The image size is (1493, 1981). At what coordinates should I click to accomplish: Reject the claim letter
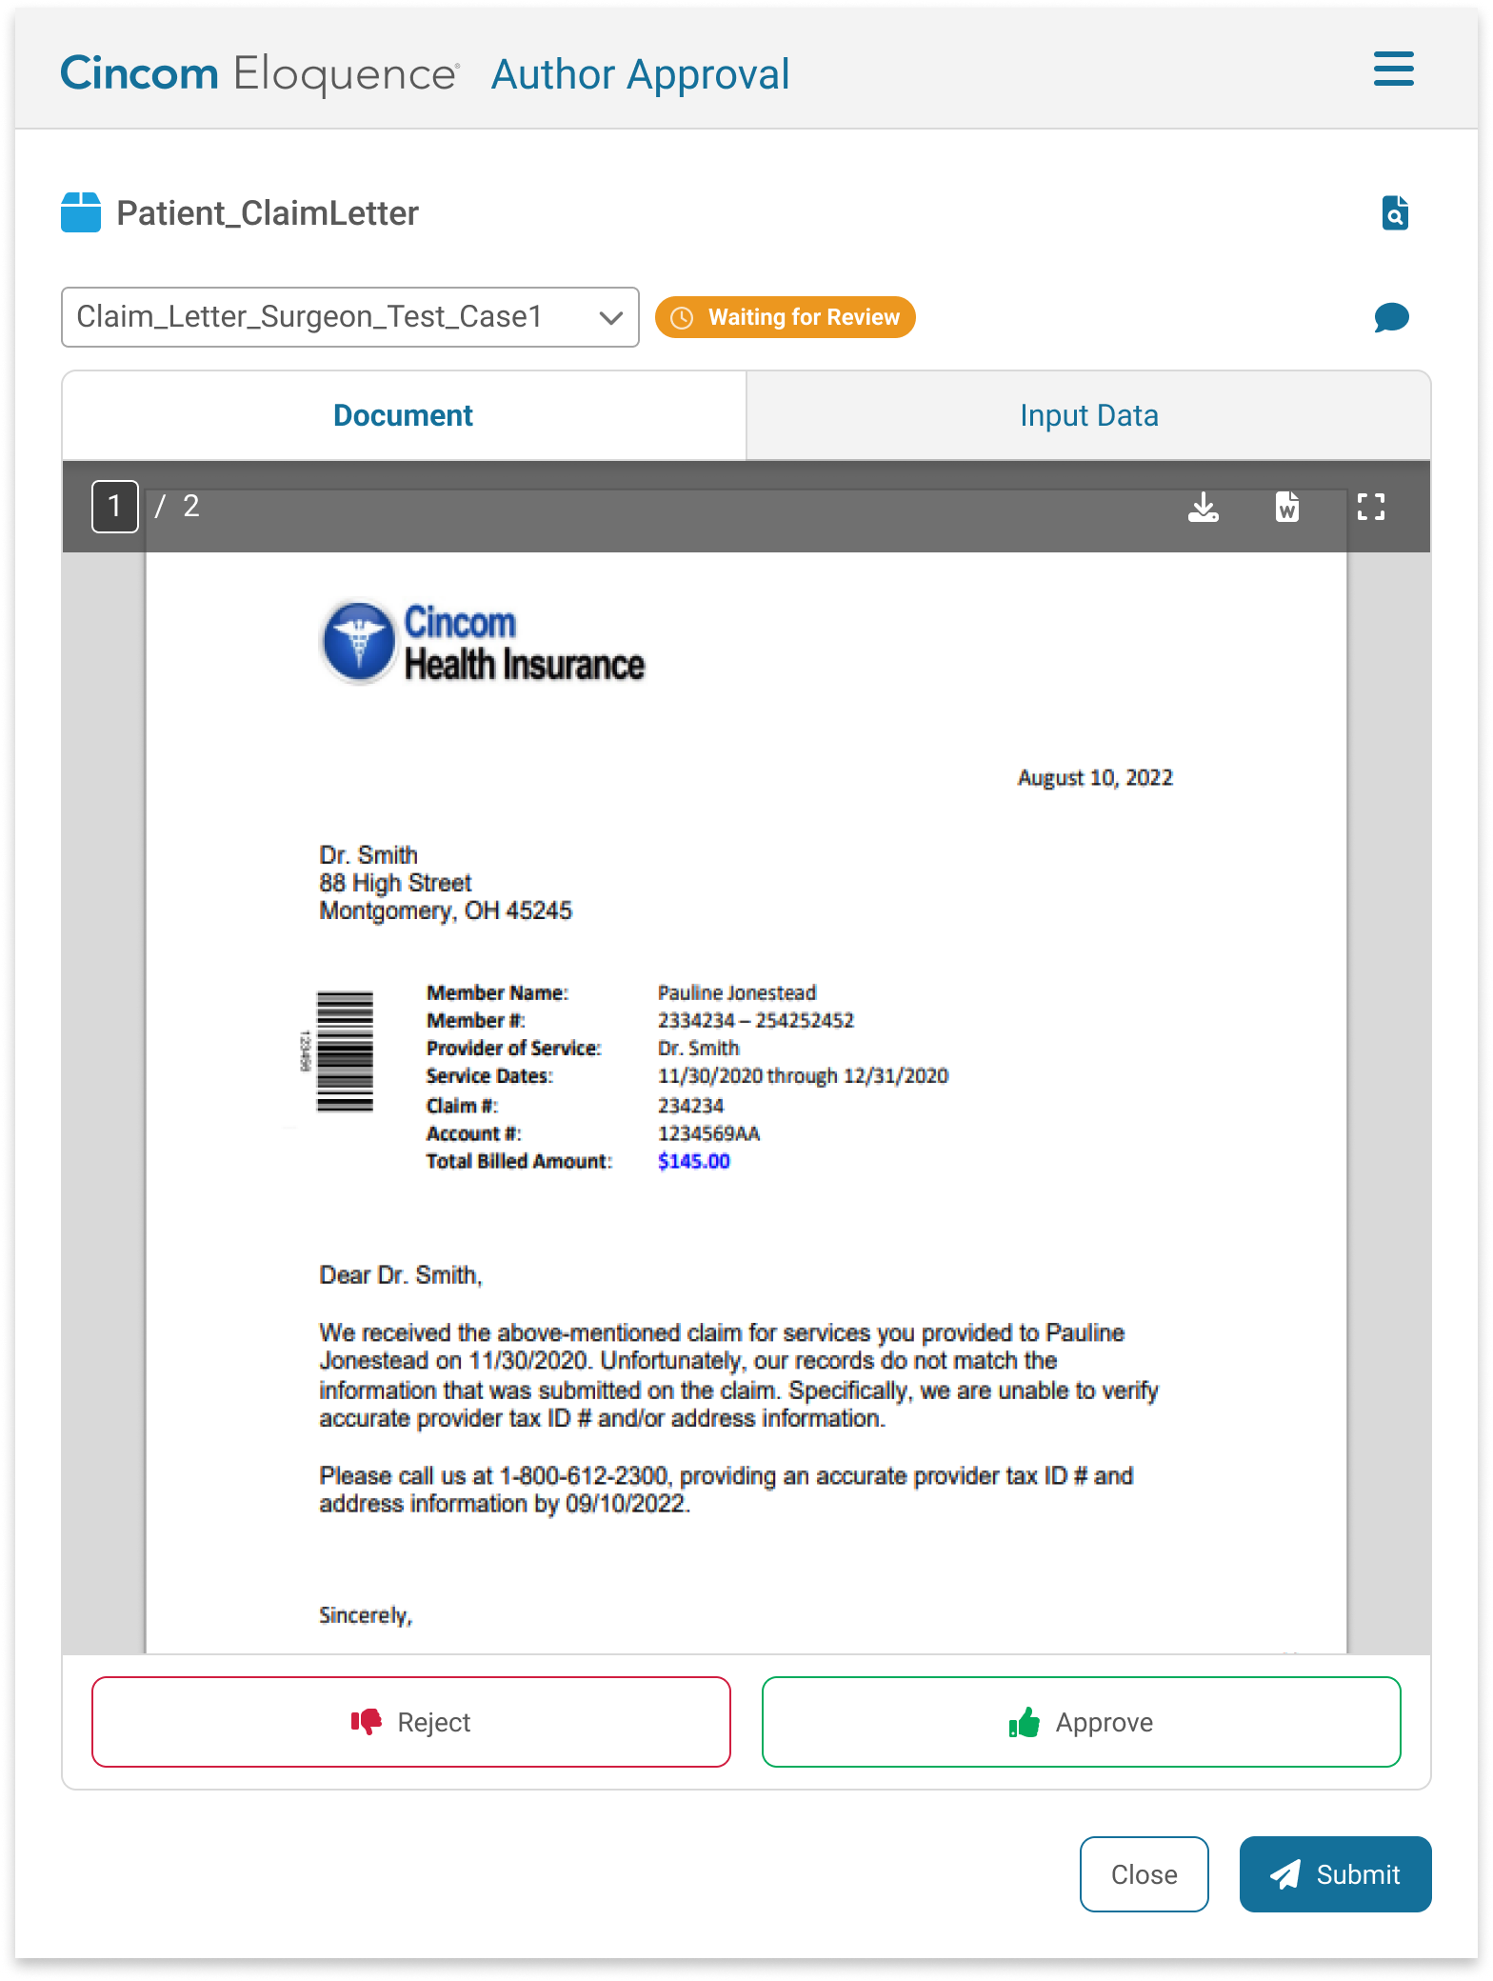point(411,1722)
